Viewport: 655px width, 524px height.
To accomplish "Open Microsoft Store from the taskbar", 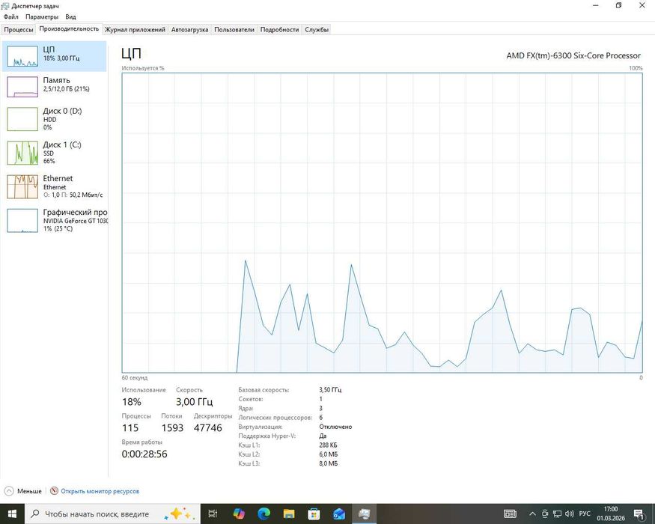I will pyautogui.click(x=314, y=514).
